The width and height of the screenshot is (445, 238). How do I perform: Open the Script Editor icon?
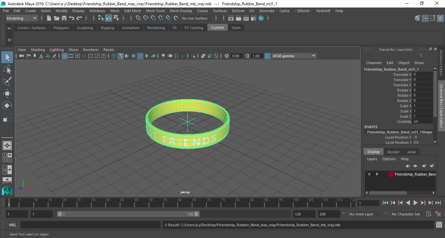pyautogui.click(x=439, y=225)
